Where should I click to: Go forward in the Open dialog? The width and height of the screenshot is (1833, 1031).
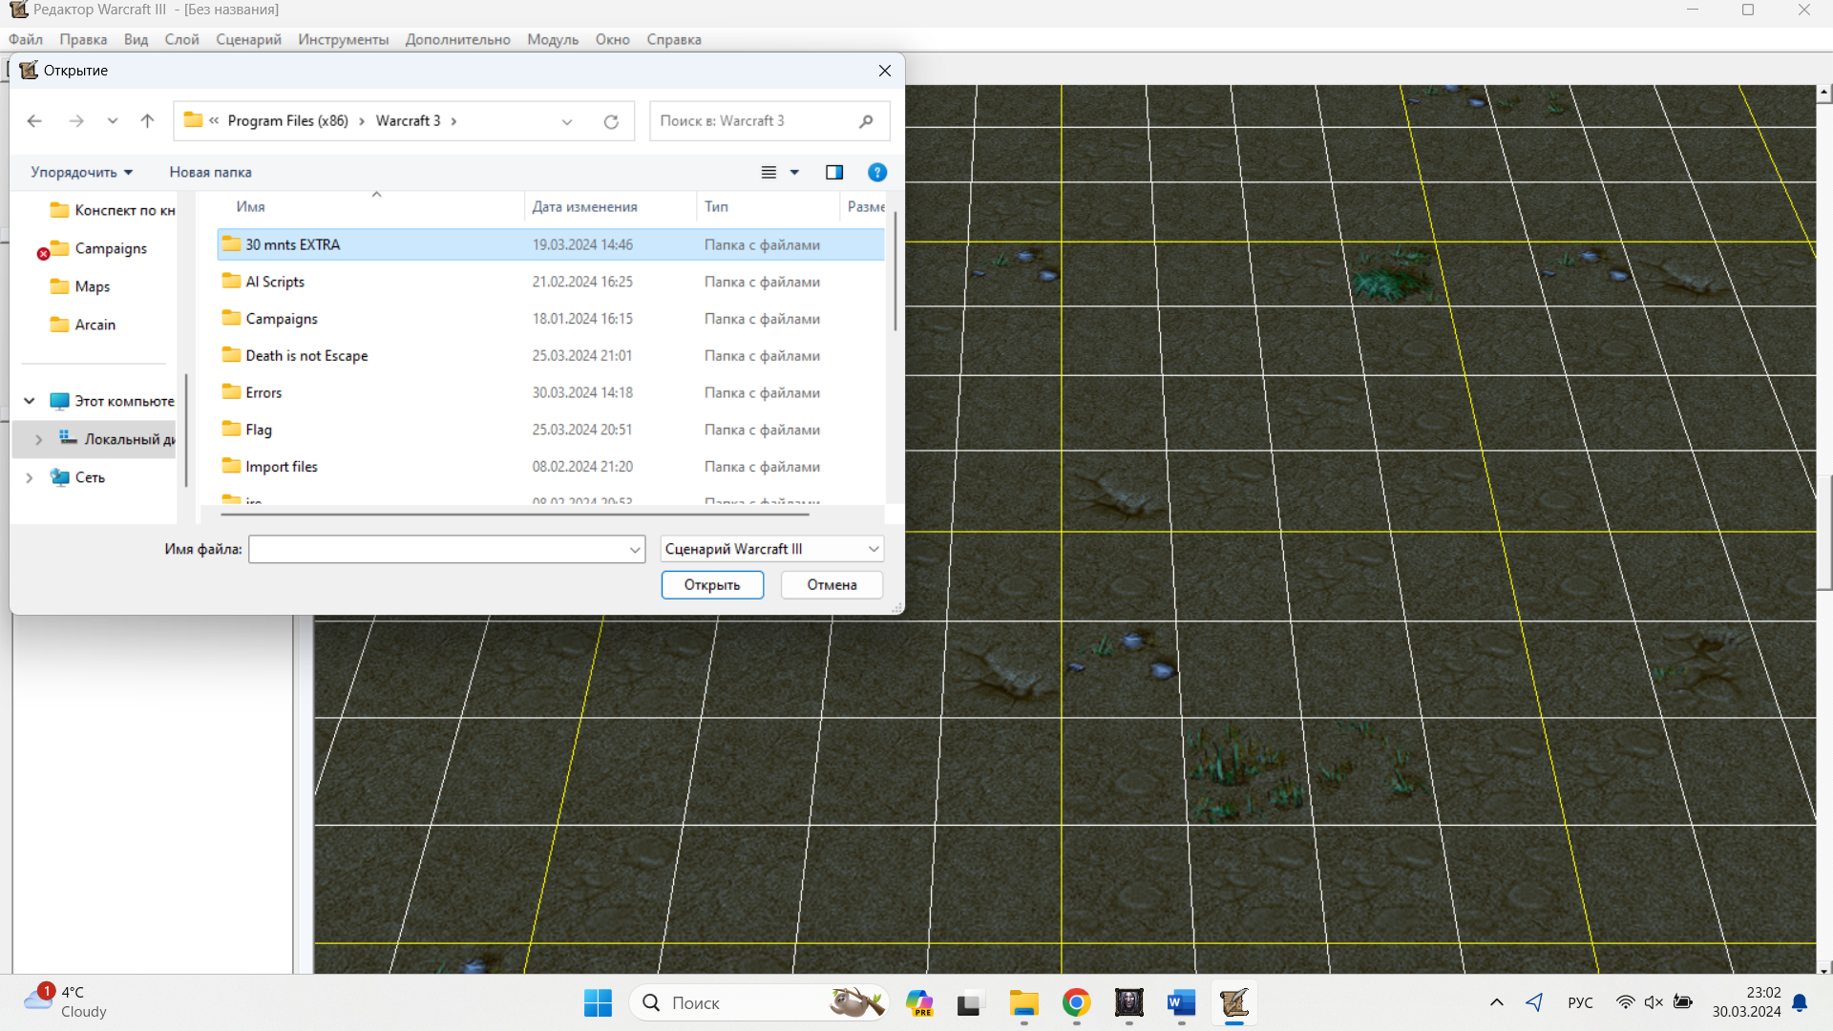76,121
